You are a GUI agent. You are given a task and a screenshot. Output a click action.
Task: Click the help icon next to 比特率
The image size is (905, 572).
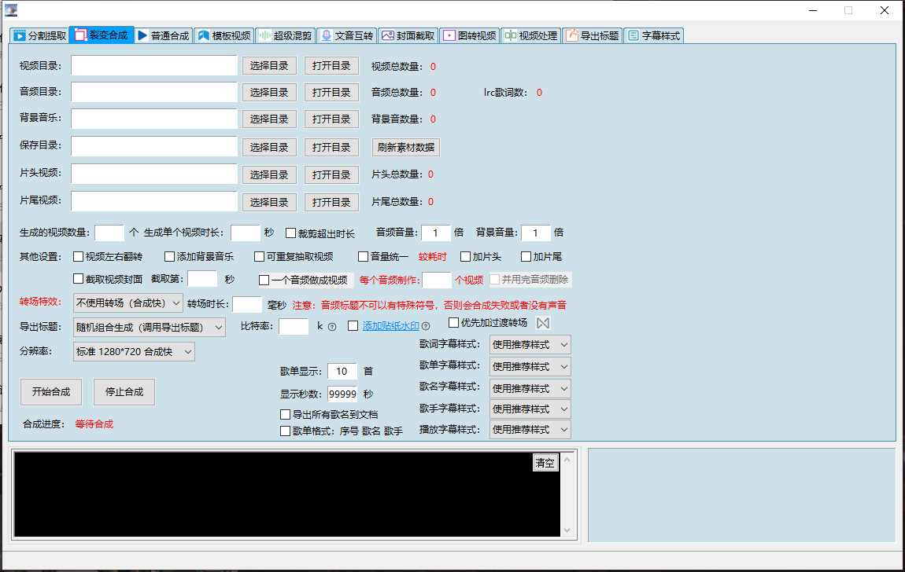pos(332,327)
